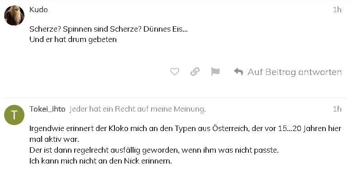The image size is (353, 178).
Task: Open the '1h' timestamp on Tokei_ihto's post
Action: (x=337, y=109)
